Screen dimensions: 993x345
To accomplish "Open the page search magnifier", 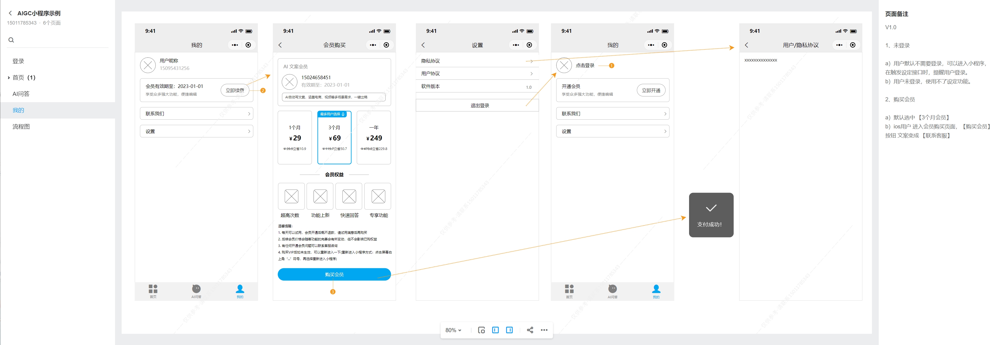I will click(11, 40).
